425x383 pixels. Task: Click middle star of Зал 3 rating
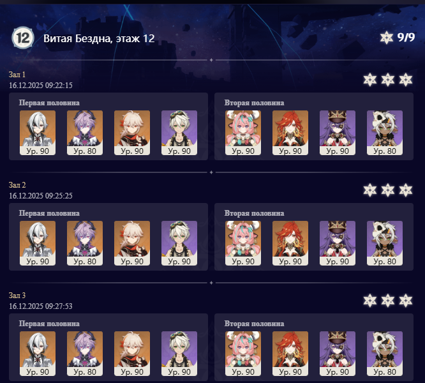point(388,301)
